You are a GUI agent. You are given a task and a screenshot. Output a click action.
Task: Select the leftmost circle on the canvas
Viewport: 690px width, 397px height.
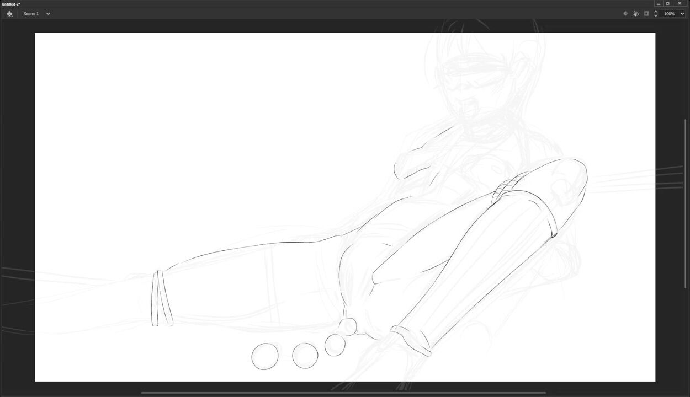click(265, 356)
